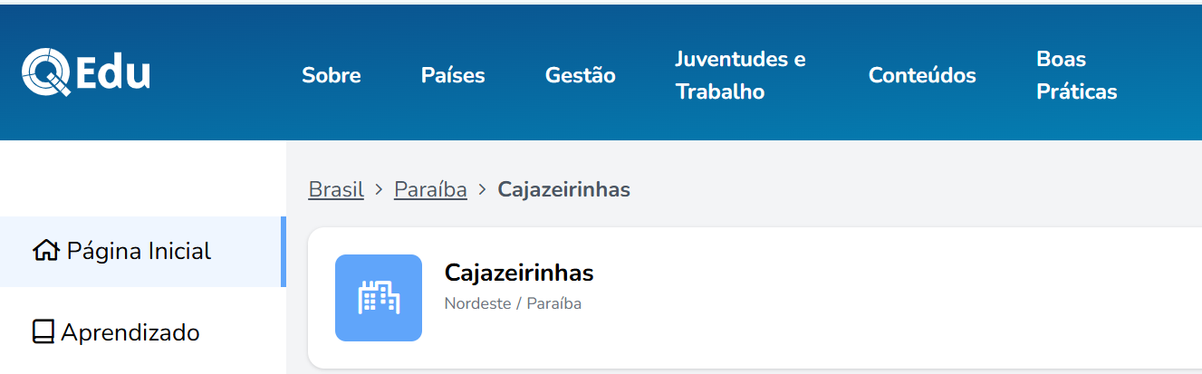Viewport: 1202px width, 374px height.
Task: Click the chevron after Brasil in breadcrumb
Action: (379, 190)
